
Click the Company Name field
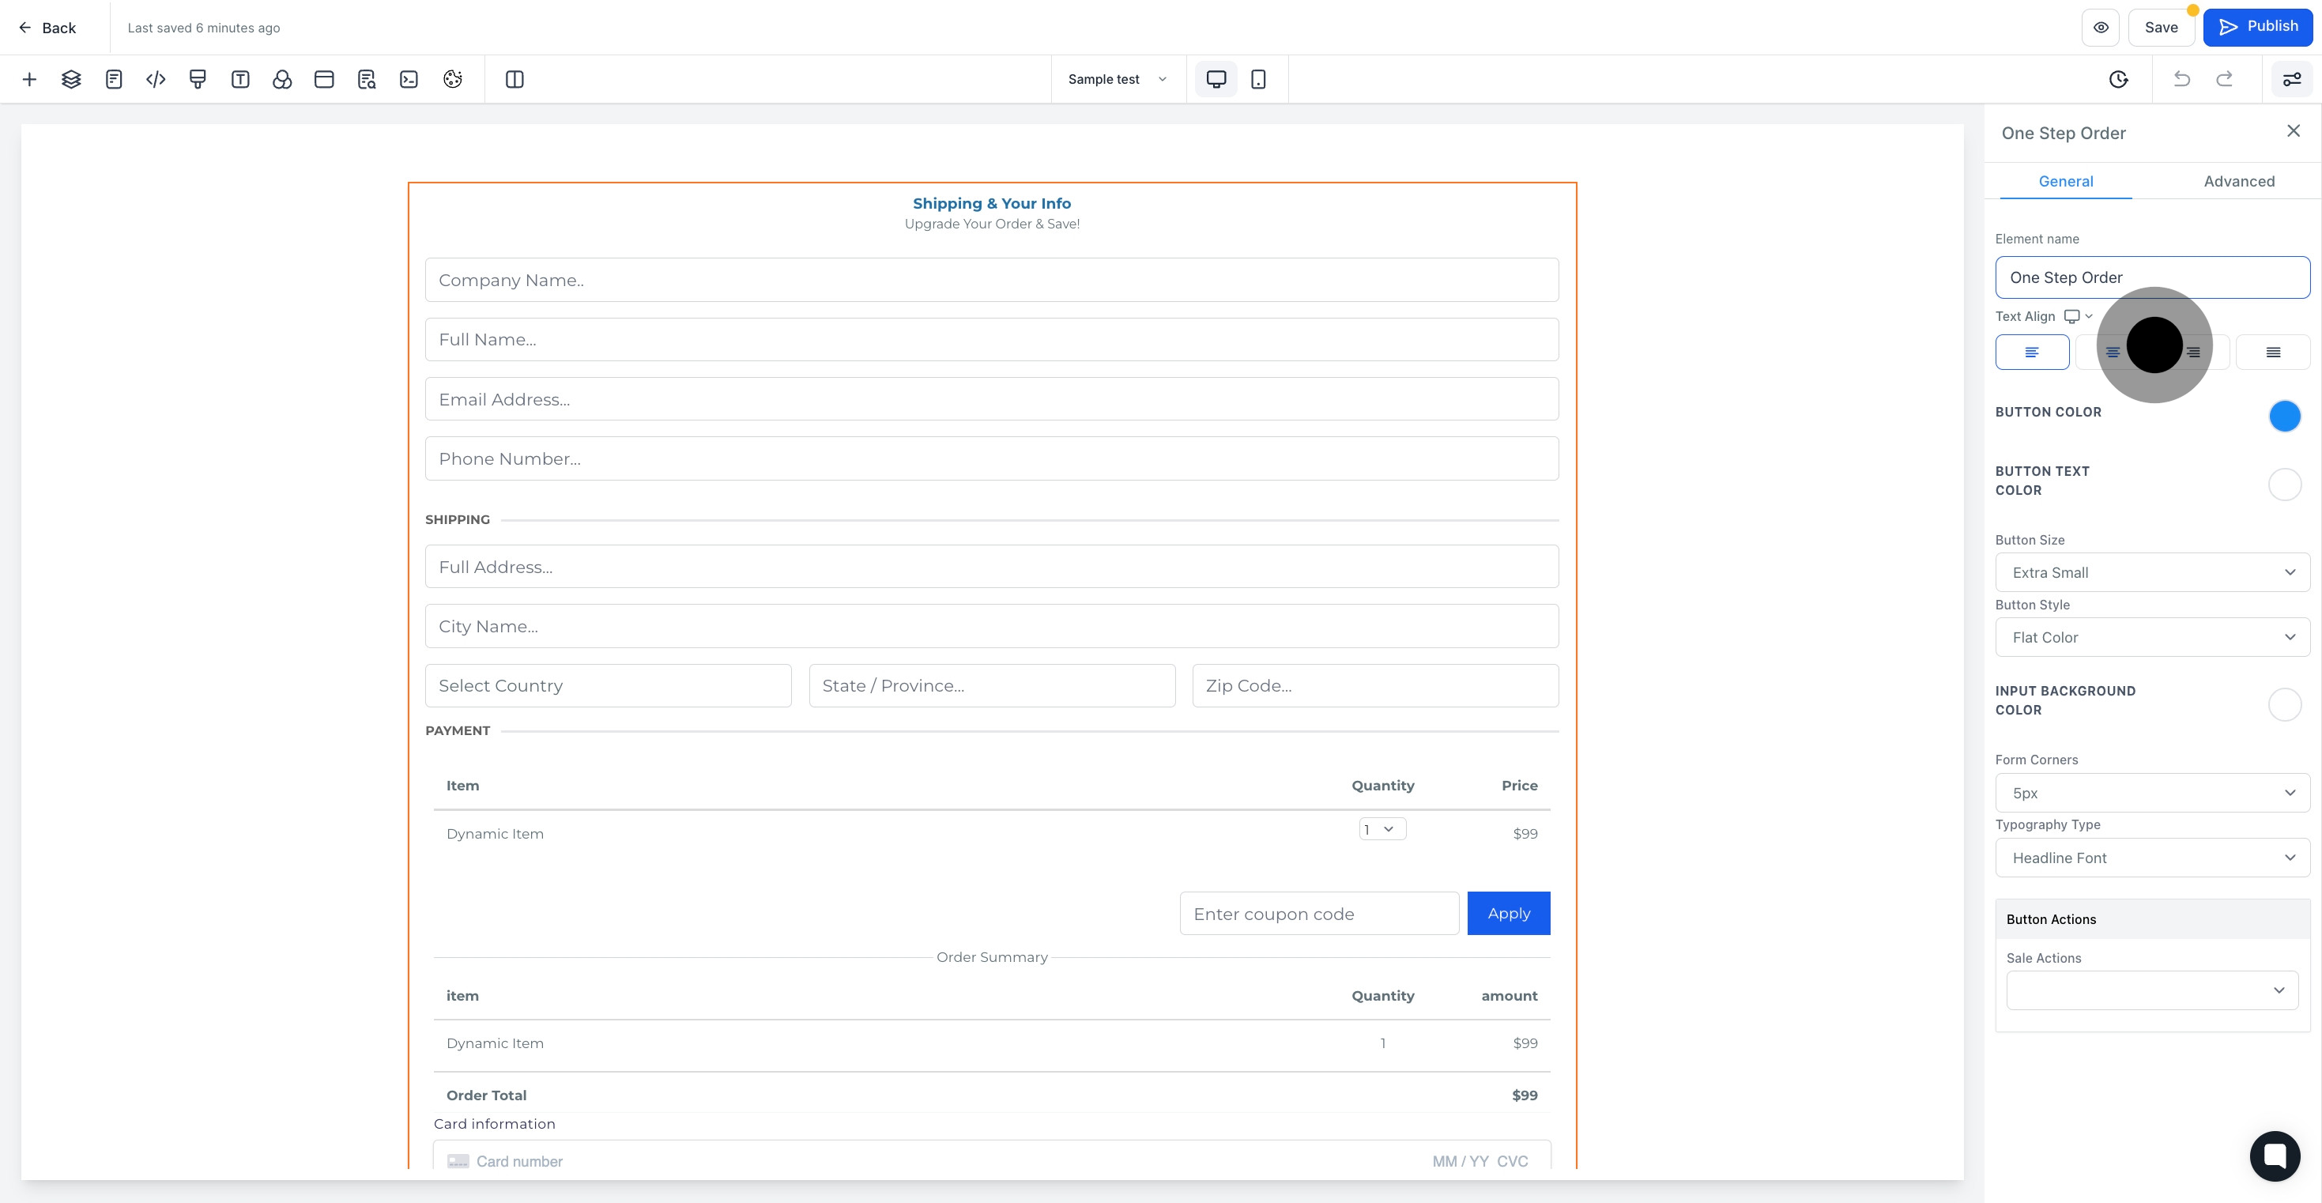(992, 281)
